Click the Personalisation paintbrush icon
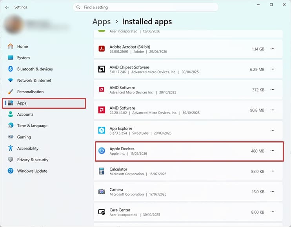The width and height of the screenshot is (291, 227). tap(10, 92)
